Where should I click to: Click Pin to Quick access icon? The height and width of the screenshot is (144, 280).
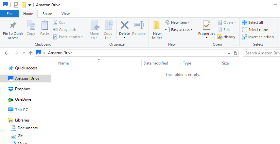point(13,26)
